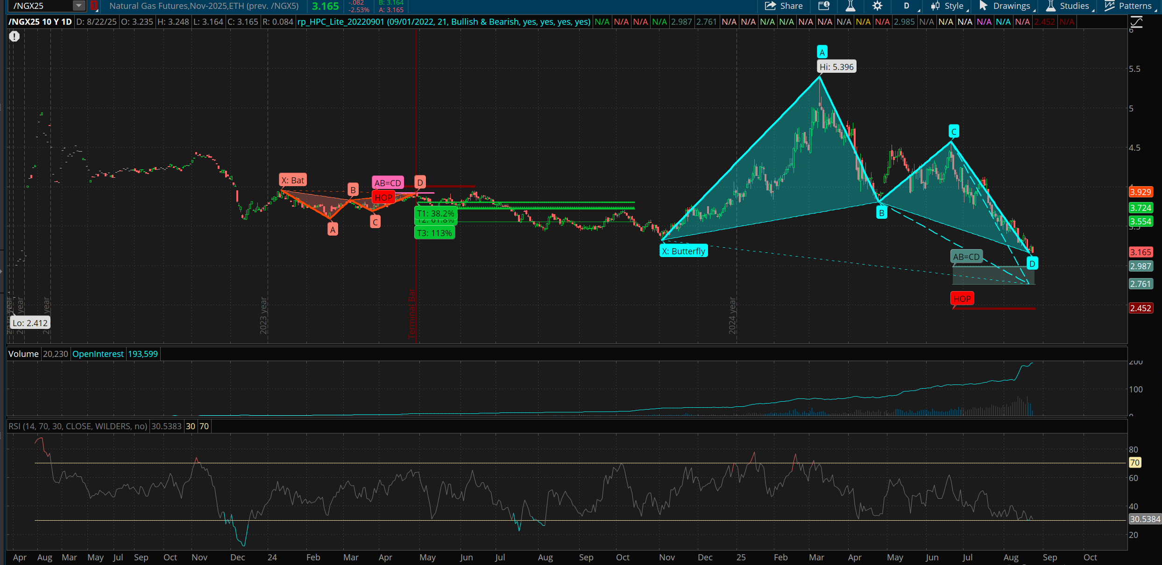Viewport: 1162px width, 565px height.
Task: Click the AB=CD pattern label near point D
Action: [x=966, y=257]
